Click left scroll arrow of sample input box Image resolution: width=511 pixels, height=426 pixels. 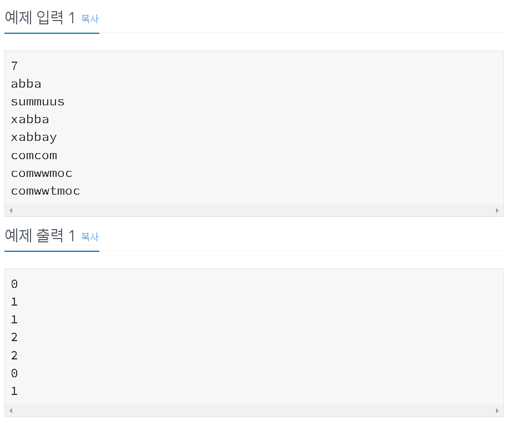coord(11,210)
